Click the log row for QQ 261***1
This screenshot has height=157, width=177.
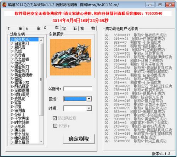click(133, 46)
